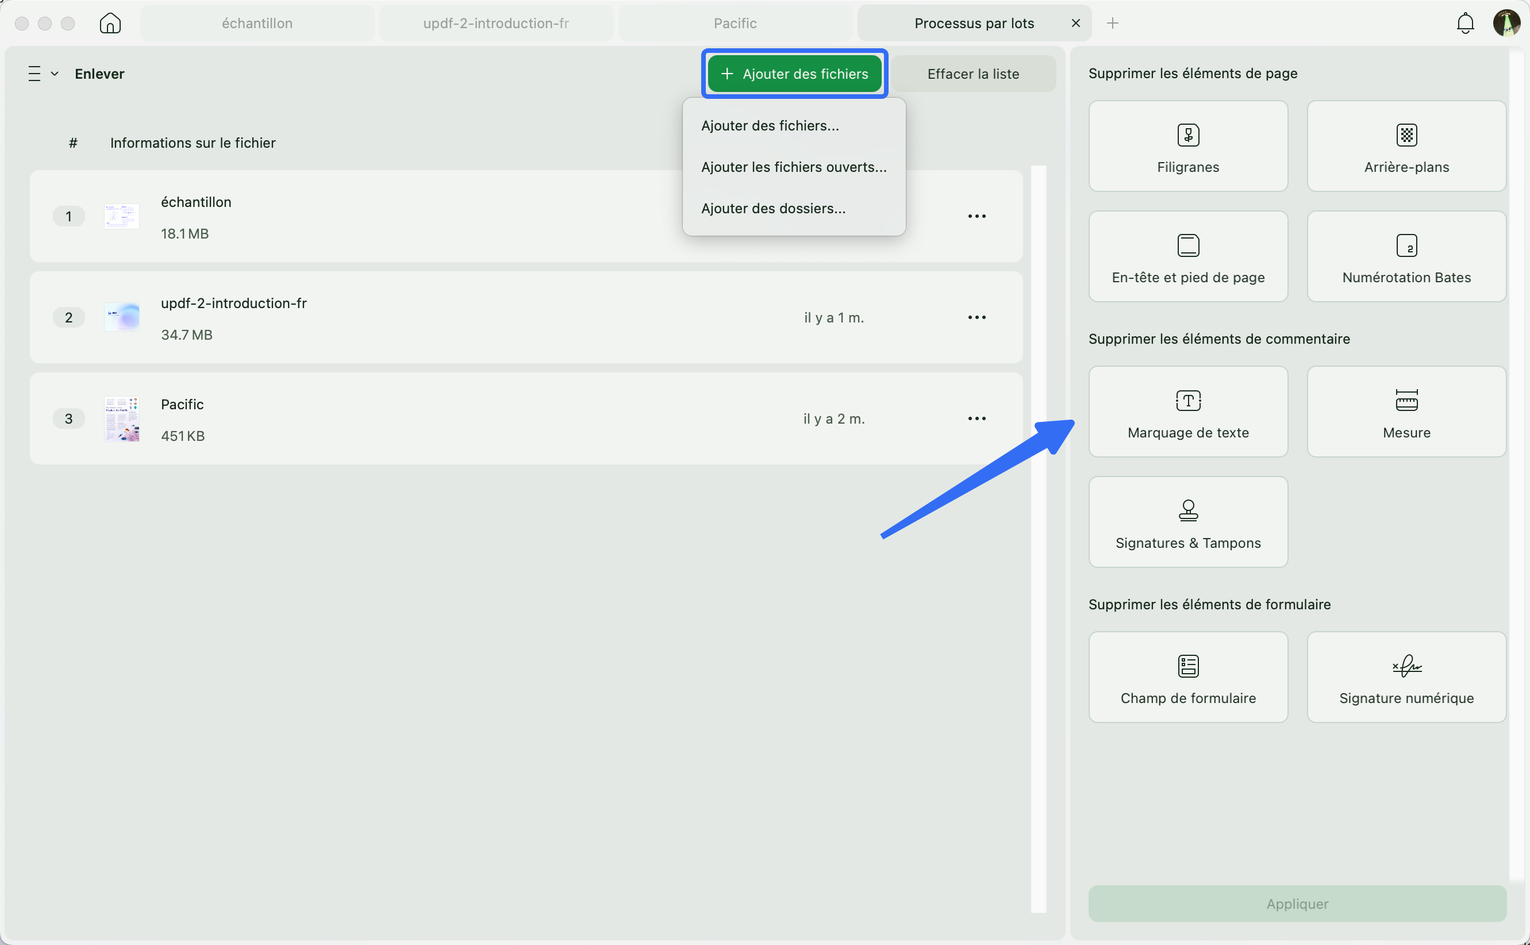Open a new tab with plus icon
Screen dimensions: 1530x945
pyautogui.click(x=1112, y=23)
